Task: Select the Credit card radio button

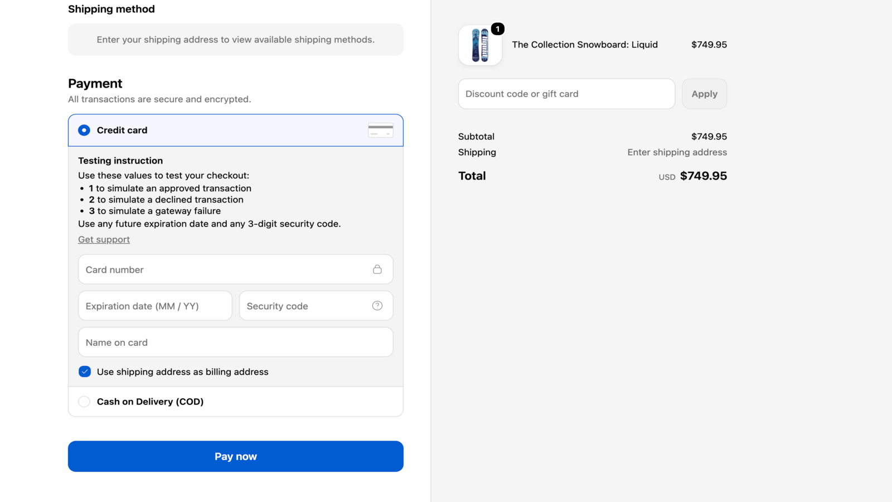Action: pos(84,130)
